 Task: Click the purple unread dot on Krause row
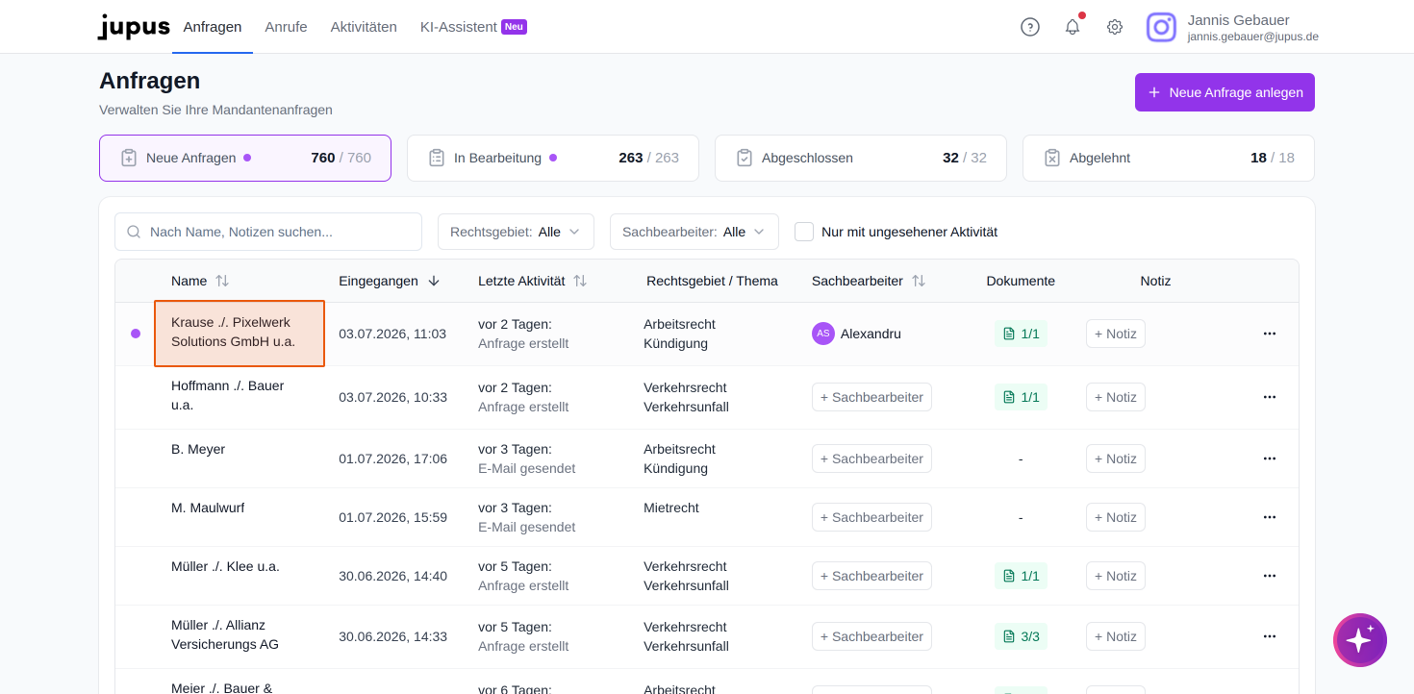(x=136, y=334)
